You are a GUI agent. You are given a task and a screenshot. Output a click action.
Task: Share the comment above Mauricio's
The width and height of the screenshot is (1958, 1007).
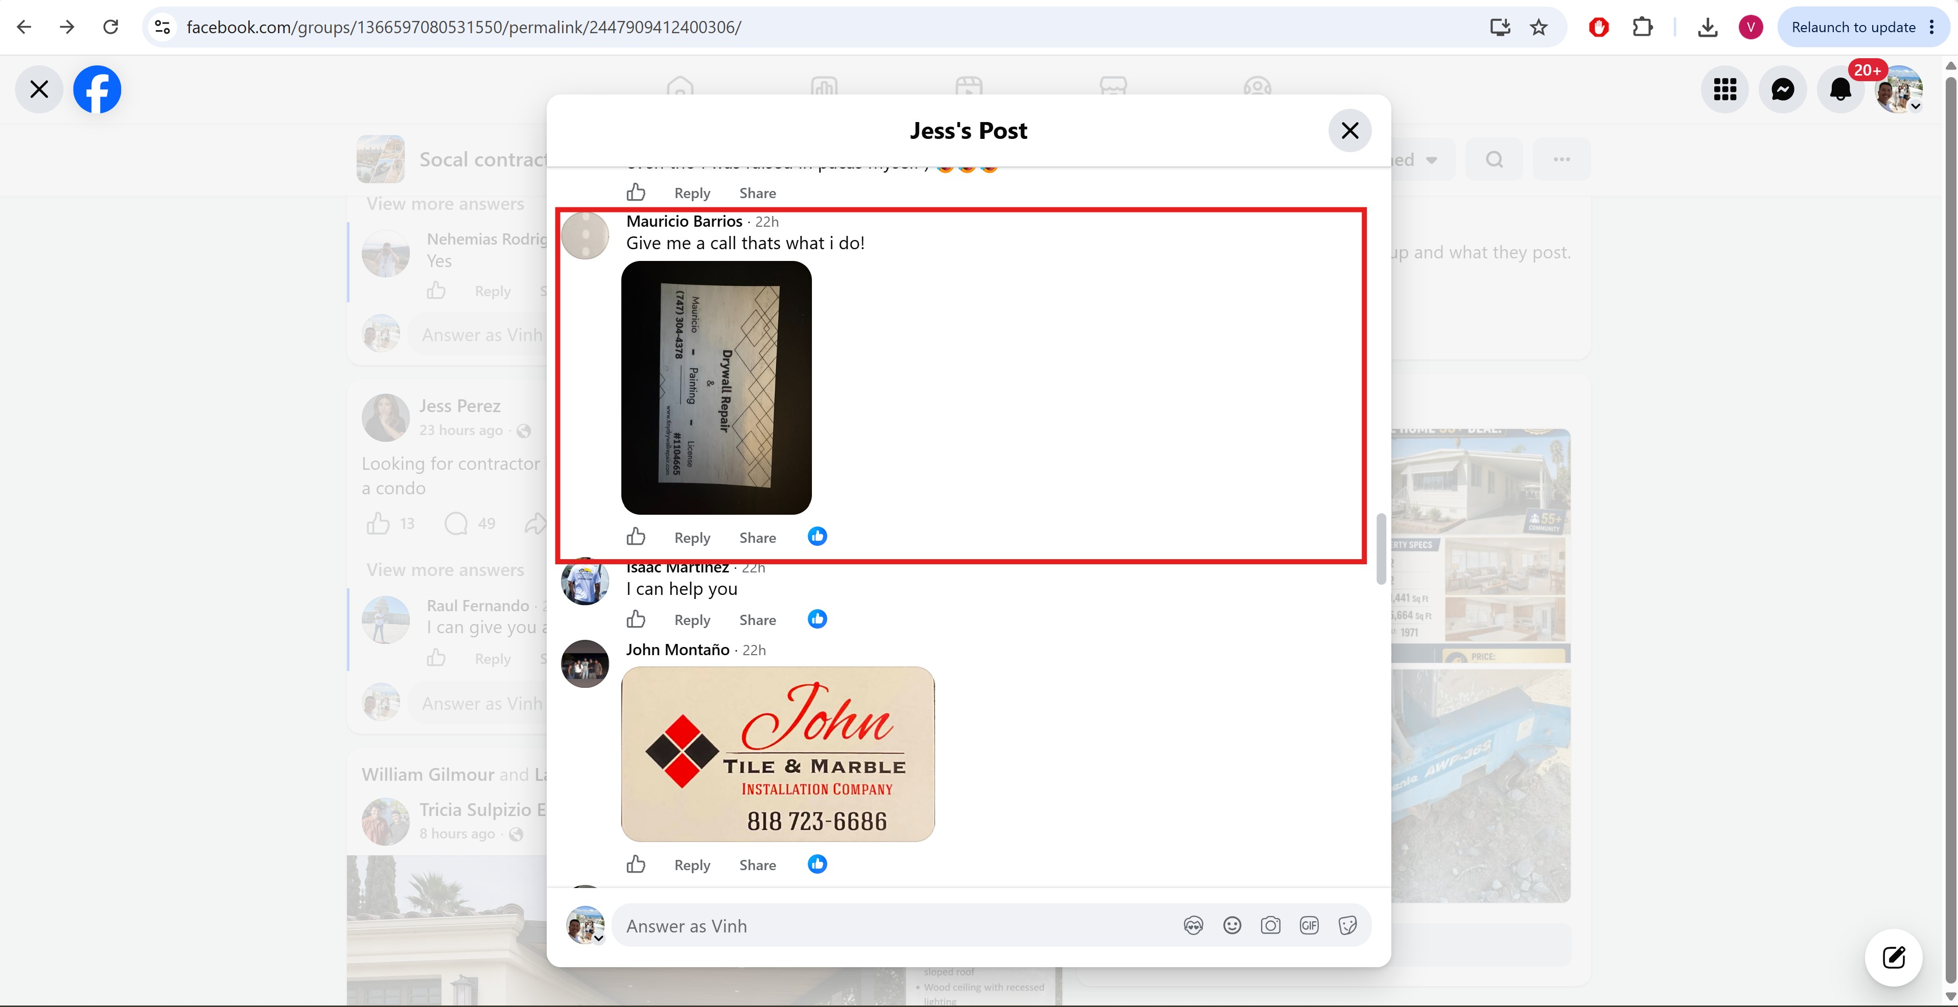pyautogui.click(x=758, y=193)
